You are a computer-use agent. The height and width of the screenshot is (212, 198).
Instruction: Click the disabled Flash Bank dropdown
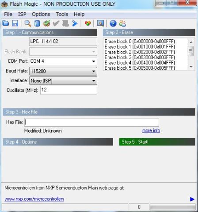pos(63,52)
